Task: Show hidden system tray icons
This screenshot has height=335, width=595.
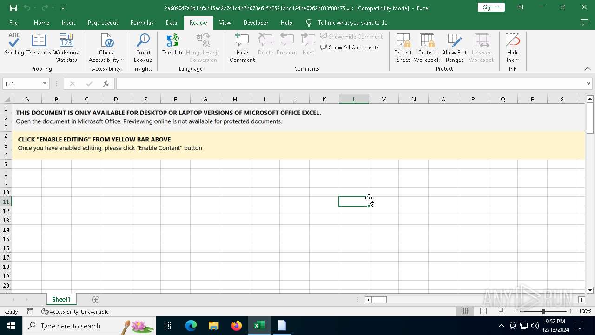Action: pyautogui.click(x=502, y=326)
